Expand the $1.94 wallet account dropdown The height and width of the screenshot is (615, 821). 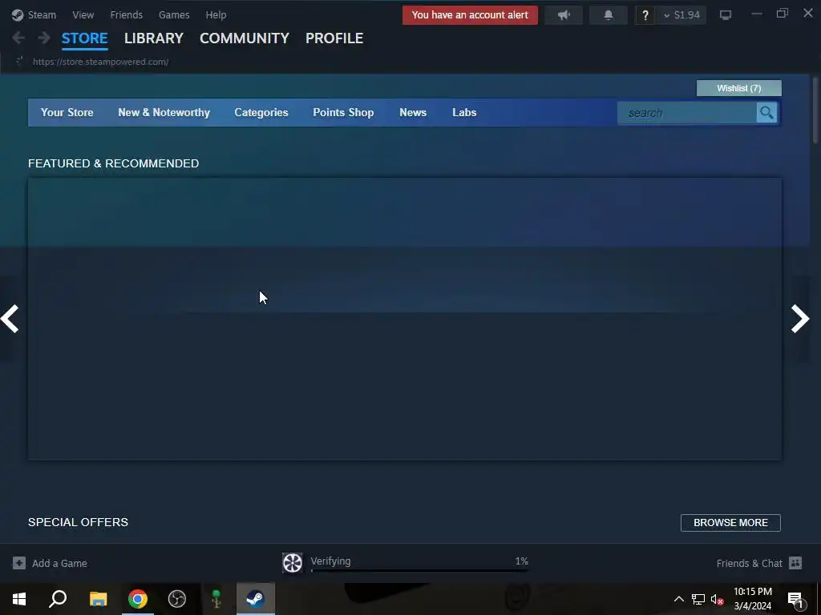tap(681, 15)
